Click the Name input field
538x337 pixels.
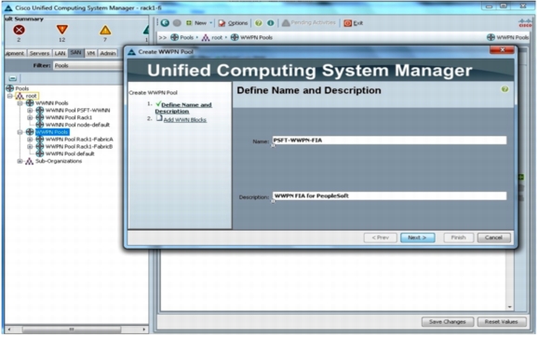coord(389,140)
